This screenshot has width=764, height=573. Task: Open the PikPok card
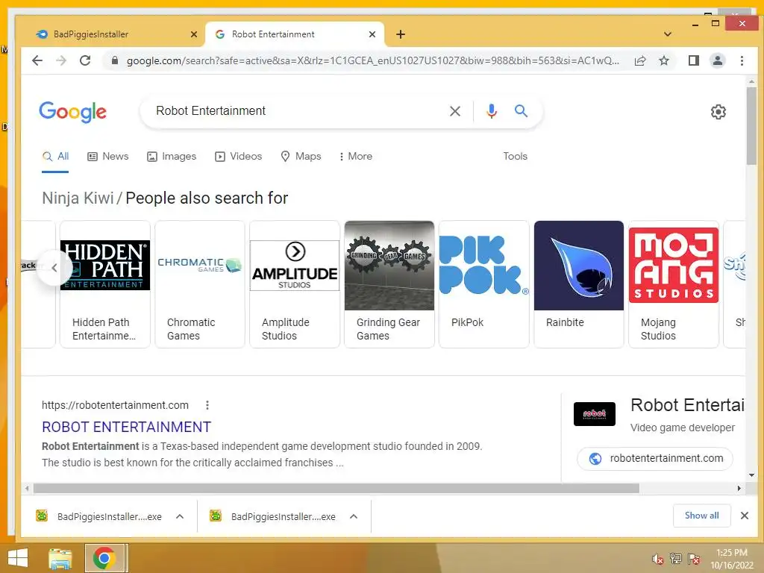pyautogui.click(x=483, y=284)
